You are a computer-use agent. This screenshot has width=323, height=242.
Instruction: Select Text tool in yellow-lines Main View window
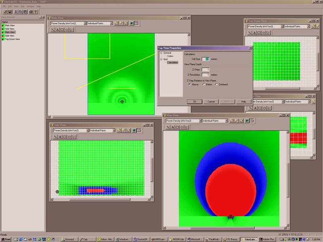tap(57, 30)
